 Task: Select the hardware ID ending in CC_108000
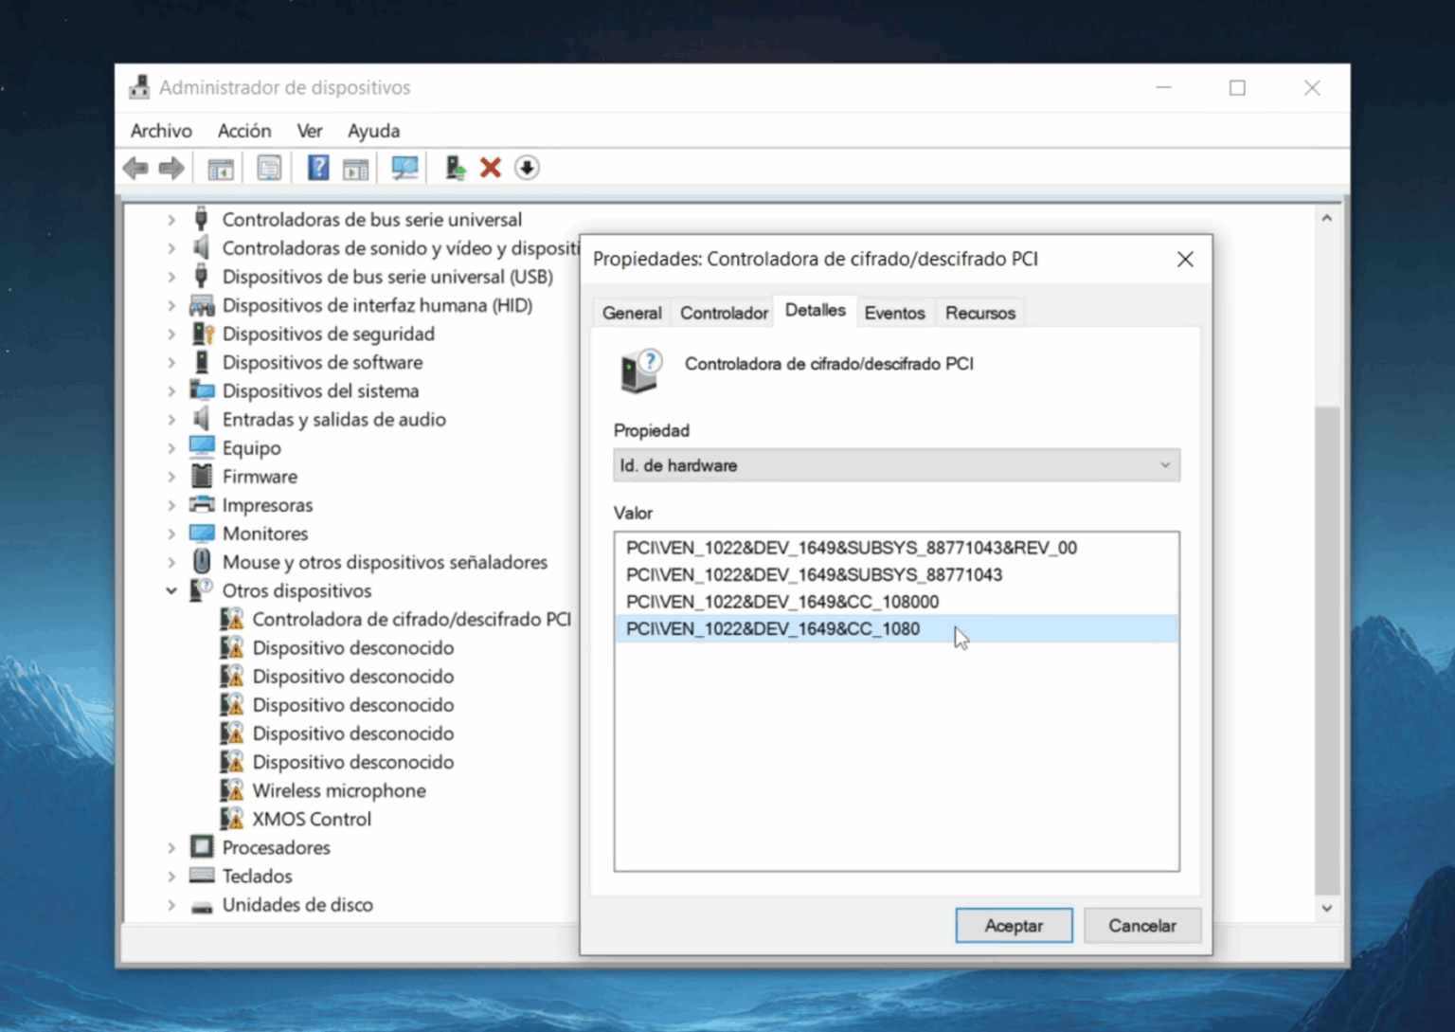coord(782,602)
